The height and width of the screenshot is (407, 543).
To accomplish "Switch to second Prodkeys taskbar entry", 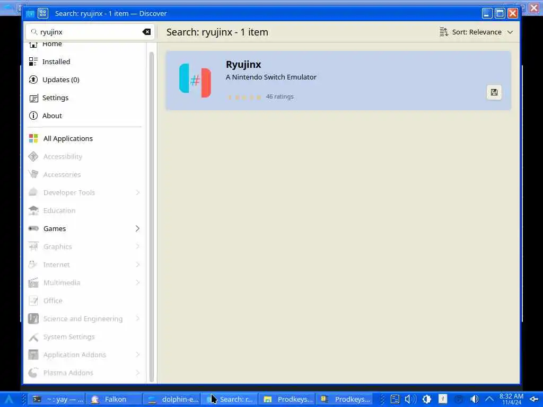I will pos(345,399).
